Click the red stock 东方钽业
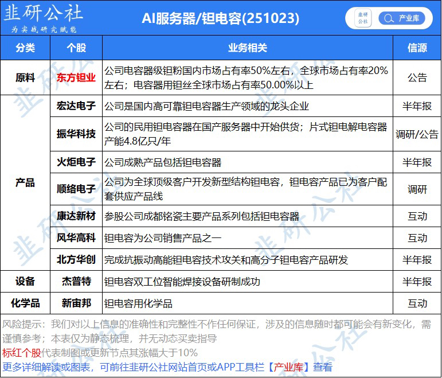 tap(76, 77)
